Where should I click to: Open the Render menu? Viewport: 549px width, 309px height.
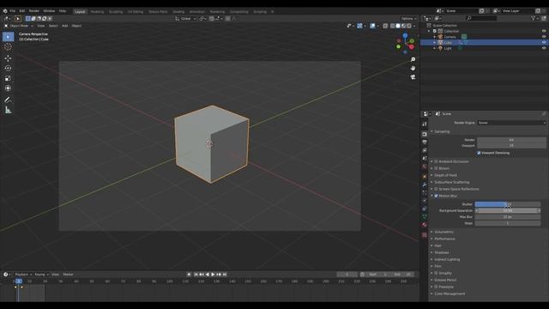[x=34, y=11]
